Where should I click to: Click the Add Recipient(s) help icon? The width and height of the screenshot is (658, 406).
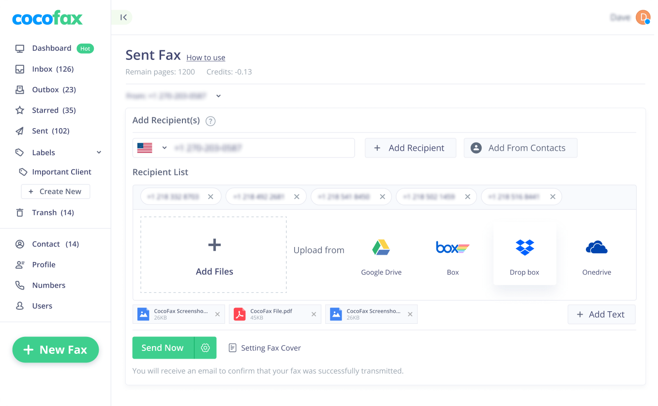(x=210, y=121)
